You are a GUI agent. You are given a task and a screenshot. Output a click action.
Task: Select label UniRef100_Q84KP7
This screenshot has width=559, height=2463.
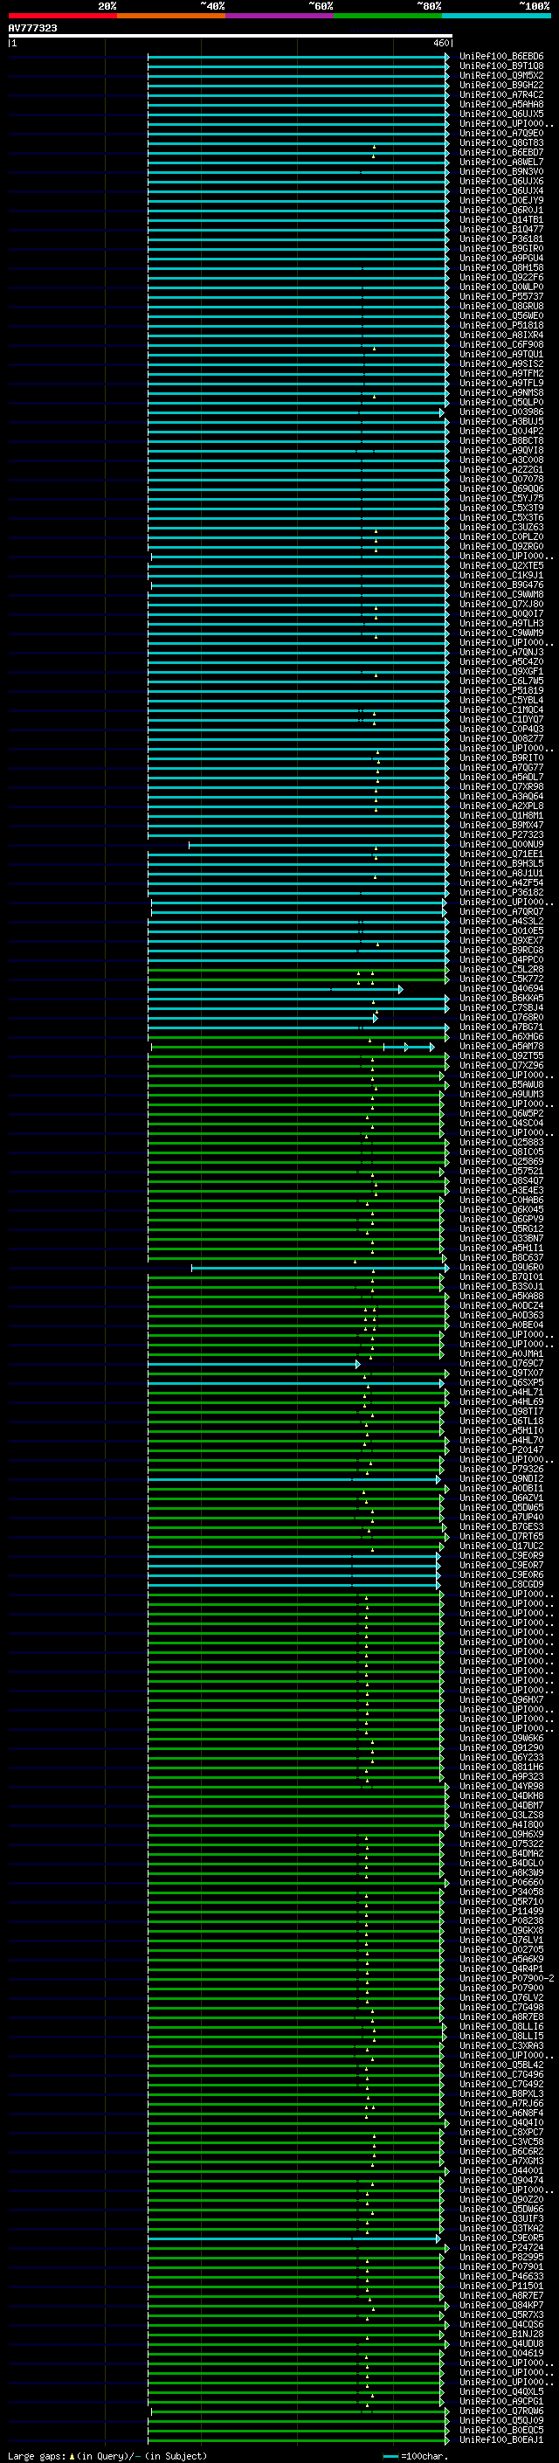tap(501, 2305)
